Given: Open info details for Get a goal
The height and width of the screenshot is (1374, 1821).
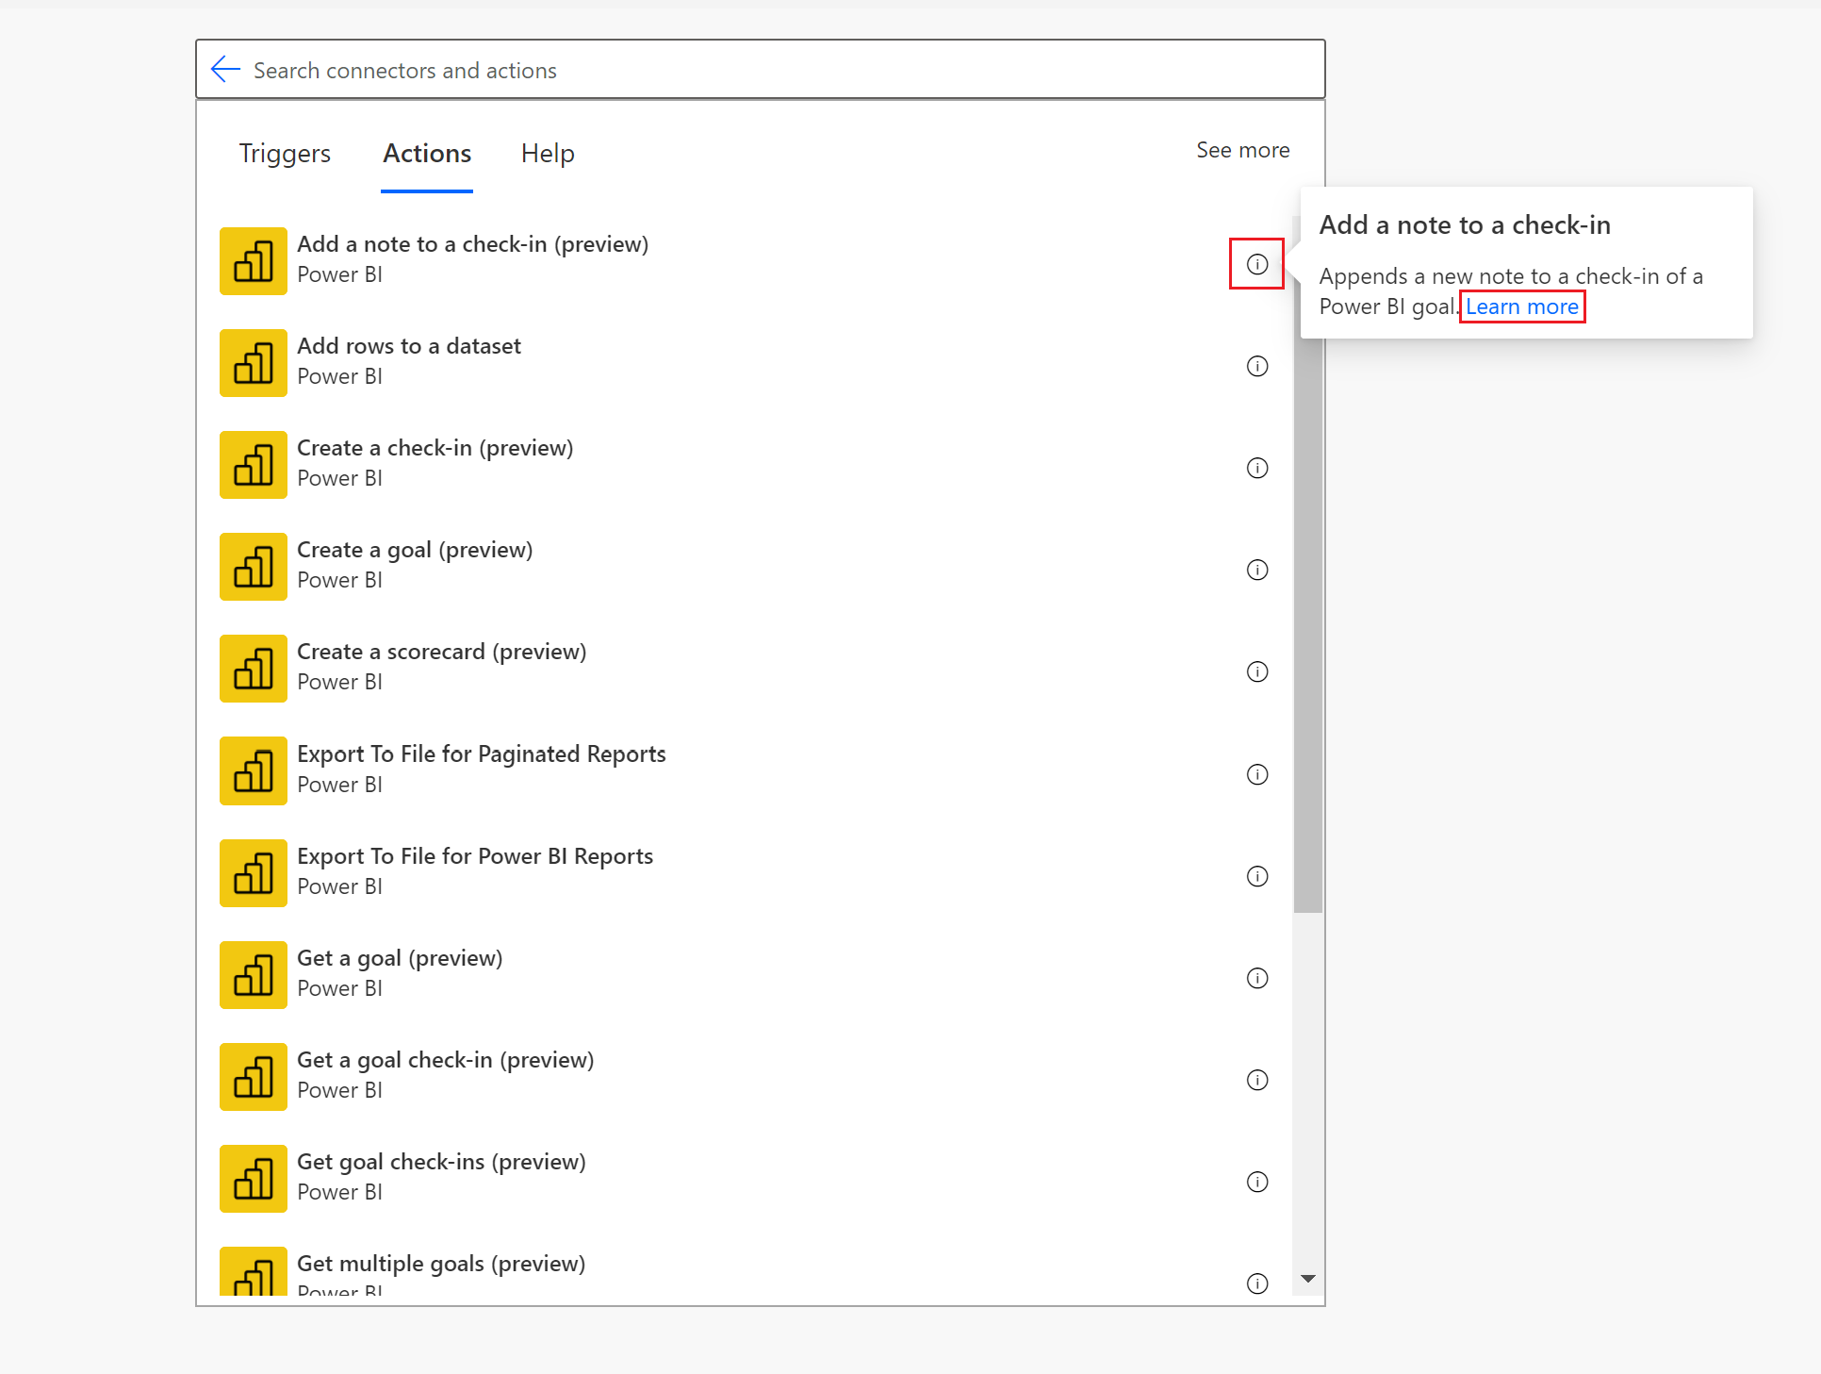Looking at the screenshot, I should (1256, 978).
